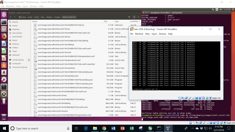The height and width of the screenshot is (132, 235).
Task: Open LibreOffice Impress from launcher
Action: click(4, 58)
